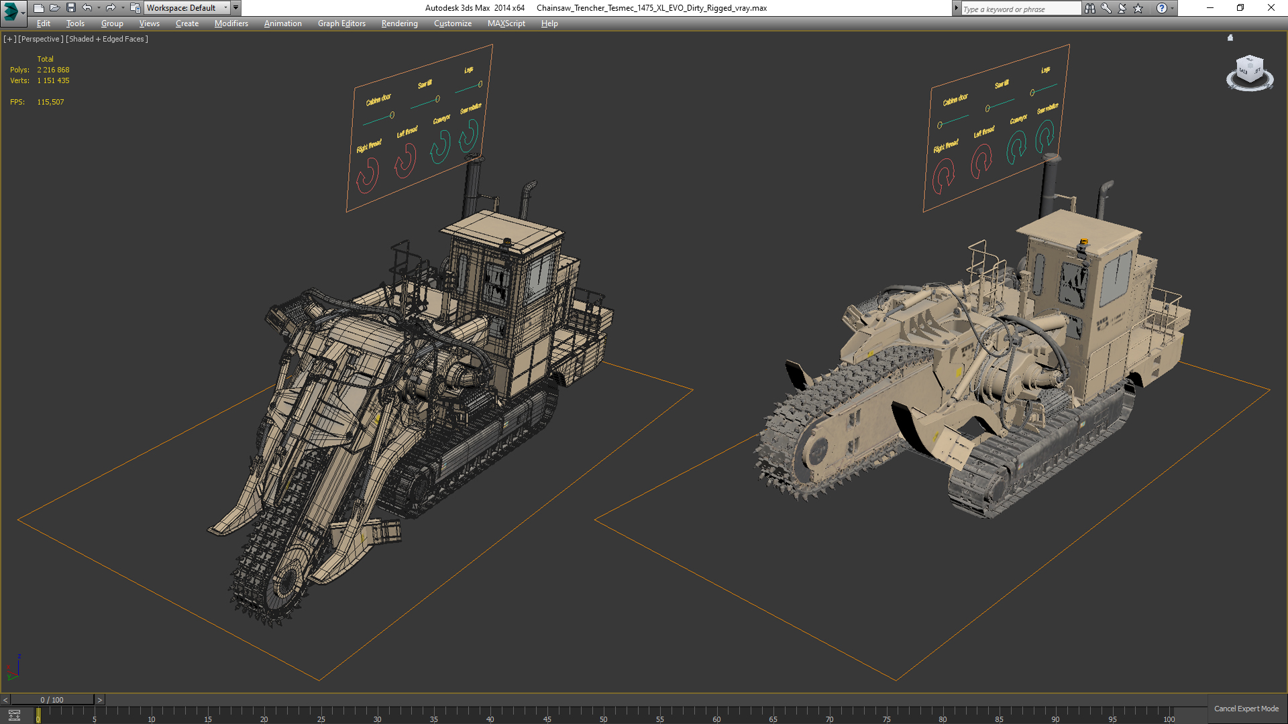
Task: Open the MAXScript menu
Action: coord(506,23)
